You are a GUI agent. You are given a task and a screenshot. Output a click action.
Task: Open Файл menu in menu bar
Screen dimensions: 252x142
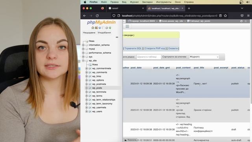point(104,2)
